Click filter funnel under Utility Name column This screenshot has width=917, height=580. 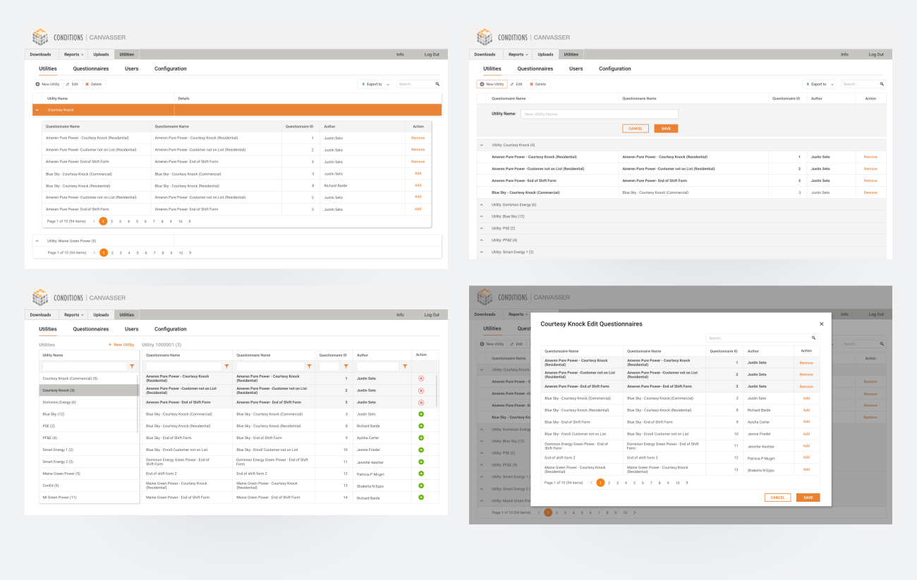[132, 366]
